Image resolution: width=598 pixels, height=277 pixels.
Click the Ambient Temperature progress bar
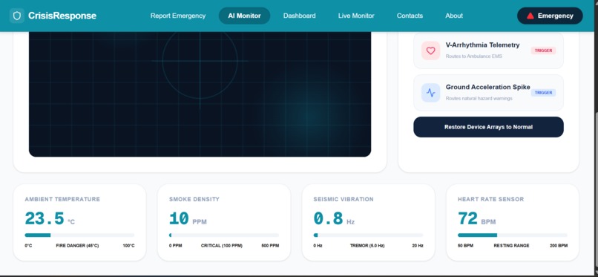(x=79, y=235)
